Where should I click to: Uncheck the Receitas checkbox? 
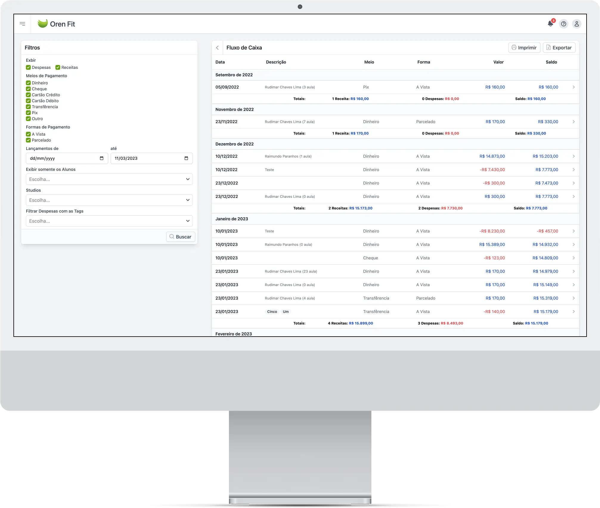point(58,67)
